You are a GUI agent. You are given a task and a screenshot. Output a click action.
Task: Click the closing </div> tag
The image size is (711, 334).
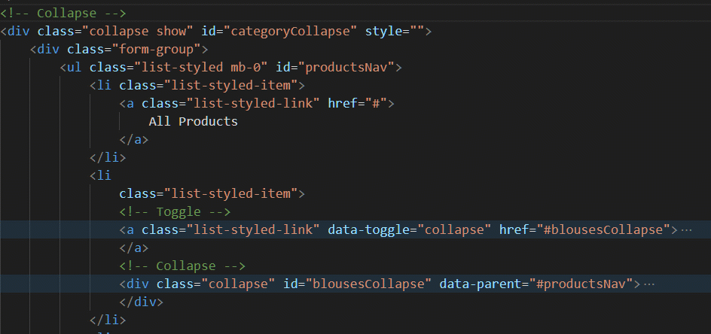141,302
